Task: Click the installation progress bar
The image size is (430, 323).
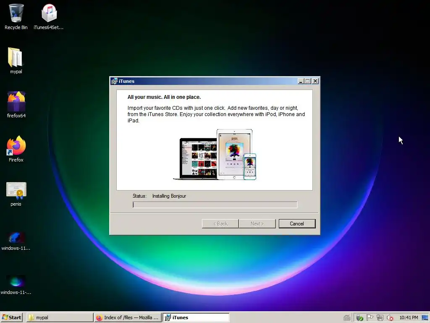Action: pos(215,205)
